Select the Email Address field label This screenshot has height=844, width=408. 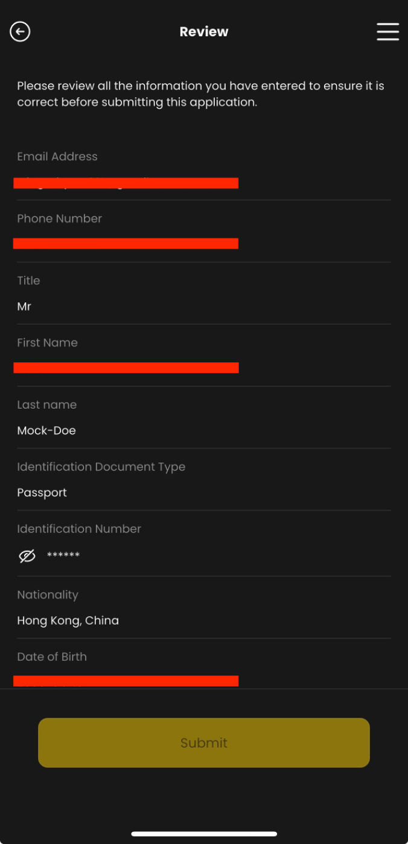(x=57, y=157)
